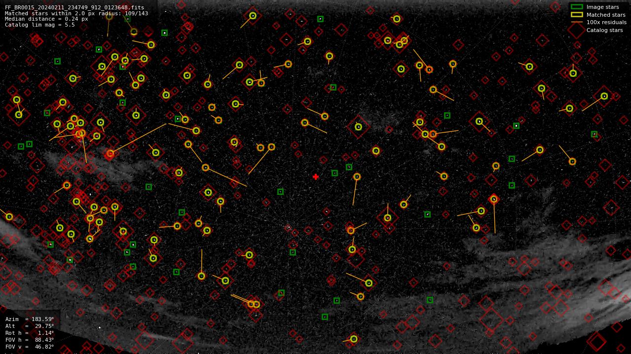Image resolution: width=631 pixels, height=354 pixels.
Task: Click the red diamond Catalog stars legend icon
Action: (x=577, y=30)
